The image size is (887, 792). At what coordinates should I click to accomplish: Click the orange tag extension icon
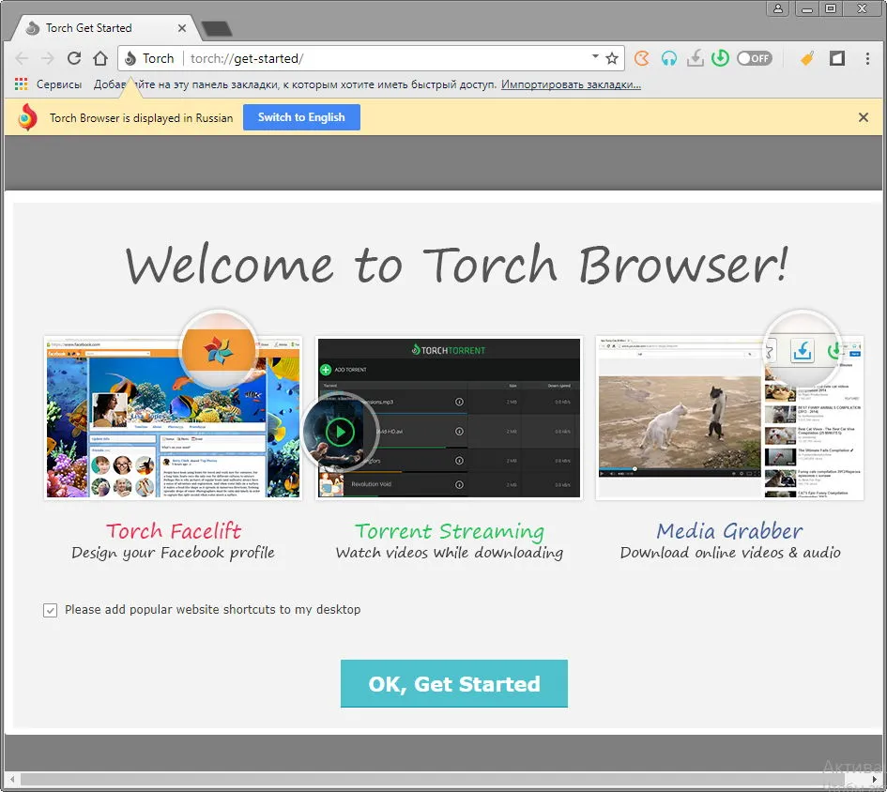pyautogui.click(x=807, y=58)
